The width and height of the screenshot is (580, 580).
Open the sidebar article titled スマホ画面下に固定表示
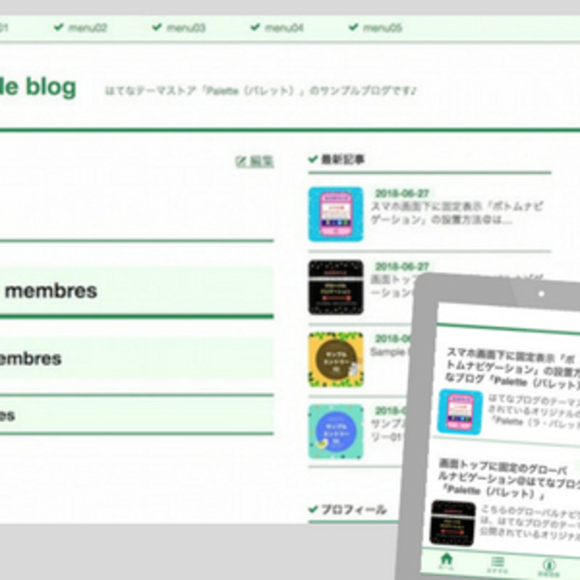pyautogui.click(x=457, y=213)
